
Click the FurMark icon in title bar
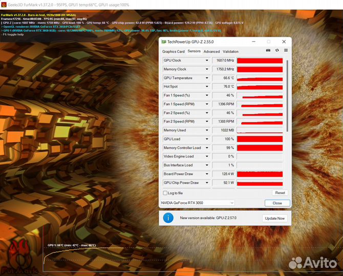(4, 5)
